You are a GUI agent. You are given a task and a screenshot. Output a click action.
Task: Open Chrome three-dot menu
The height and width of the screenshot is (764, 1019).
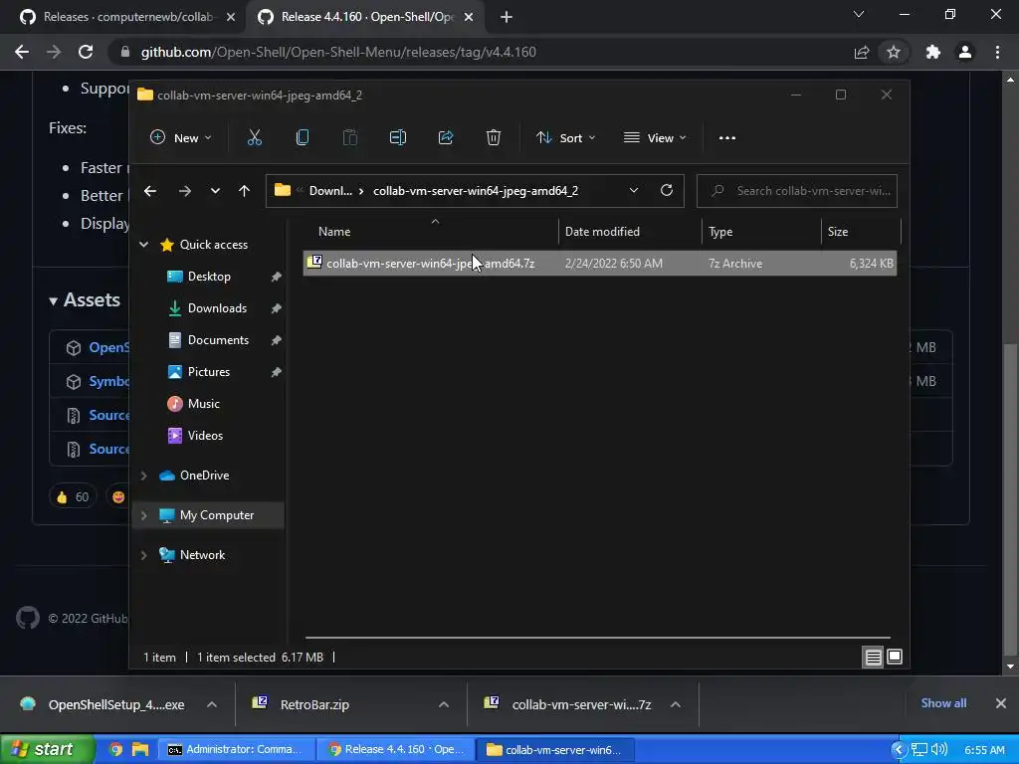point(997,52)
